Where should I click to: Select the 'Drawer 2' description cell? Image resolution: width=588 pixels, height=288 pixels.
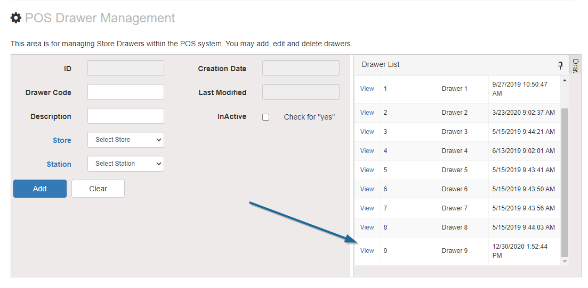(463, 113)
